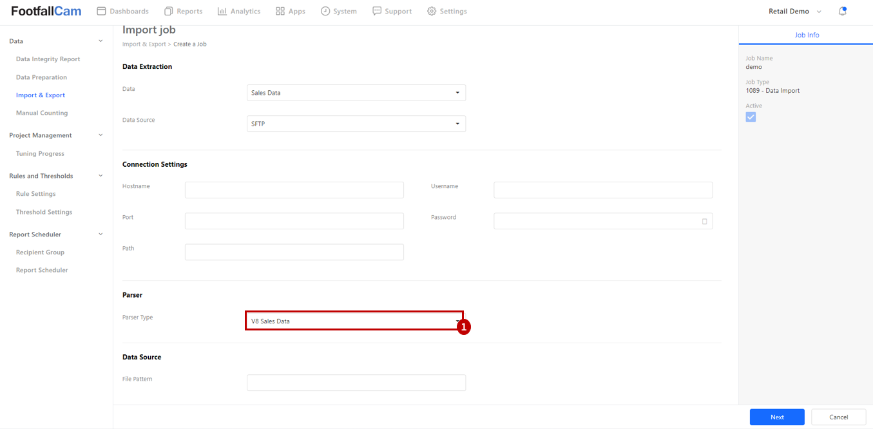
Task: Click the Next button
Action: (x=777, y=417)
